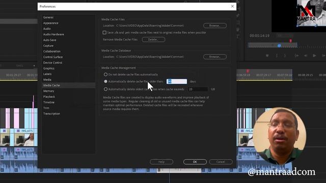Click the red marker on timeline ruler
Screen dimensions: 326x183
[248, 71]
